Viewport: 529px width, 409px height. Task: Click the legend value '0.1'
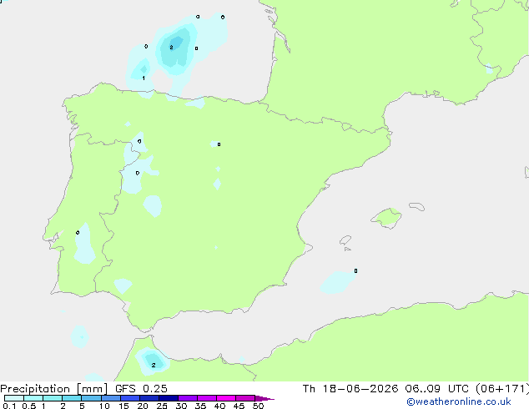coord(9,406)
